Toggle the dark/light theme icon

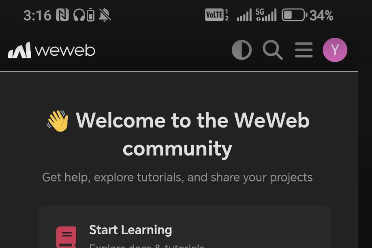coord(242,50)
